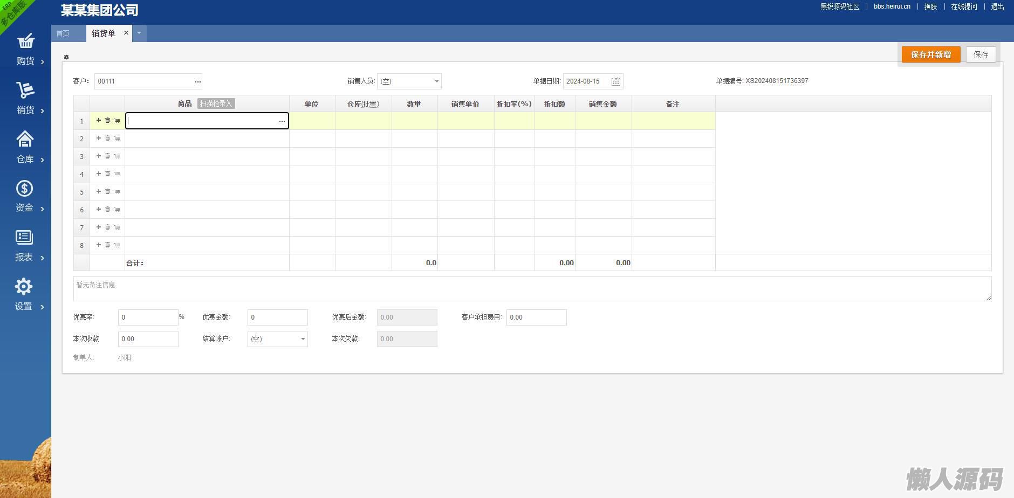Open the tab list dropdown arrow
This screenshot has width=1014, height=498.
click(139, 33)
